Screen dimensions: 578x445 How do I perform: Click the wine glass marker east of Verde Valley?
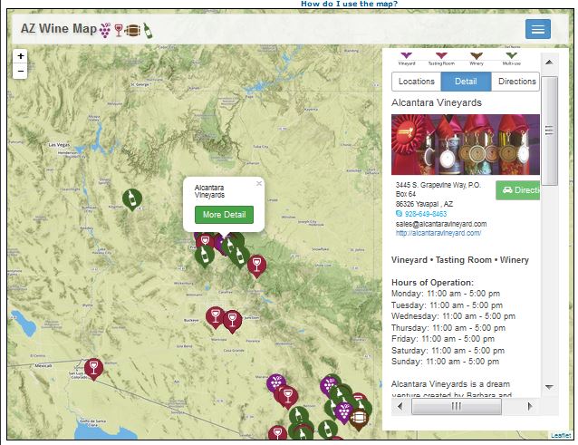pyautogui.click(x=256, y=266)
